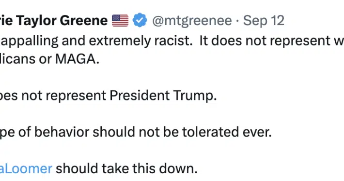Click the words "President Trump"
Viewport: 344px width, 181px height.
[163, 96]
